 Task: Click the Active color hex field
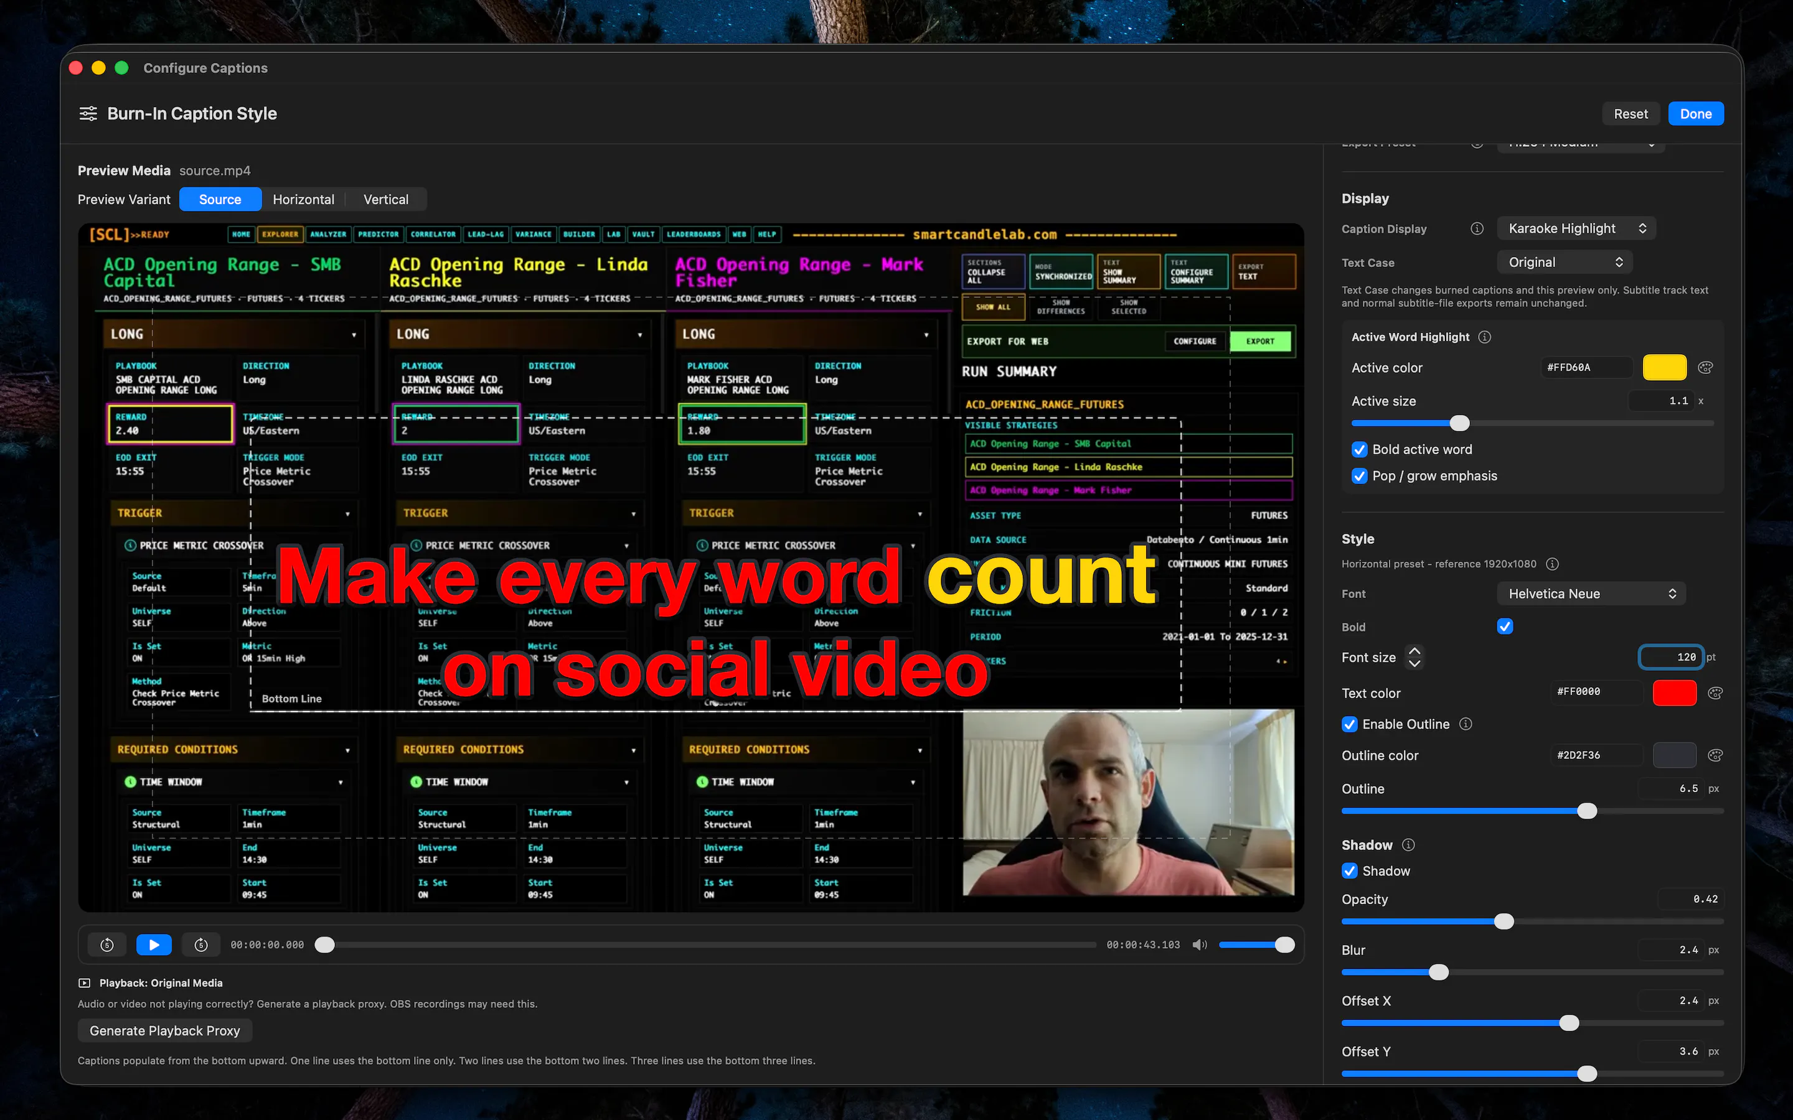[x=1586, y=367]
